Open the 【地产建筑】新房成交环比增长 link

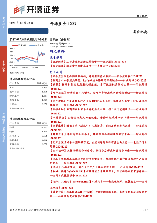98,95
